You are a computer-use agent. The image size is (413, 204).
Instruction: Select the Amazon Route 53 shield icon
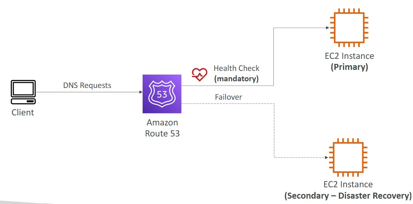(162, 94)
